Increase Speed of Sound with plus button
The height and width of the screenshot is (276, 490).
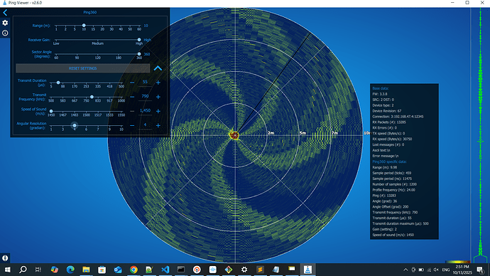(x=158, y=111)
